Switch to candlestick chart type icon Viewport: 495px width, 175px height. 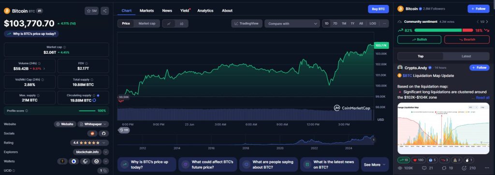tap(182, 24)
